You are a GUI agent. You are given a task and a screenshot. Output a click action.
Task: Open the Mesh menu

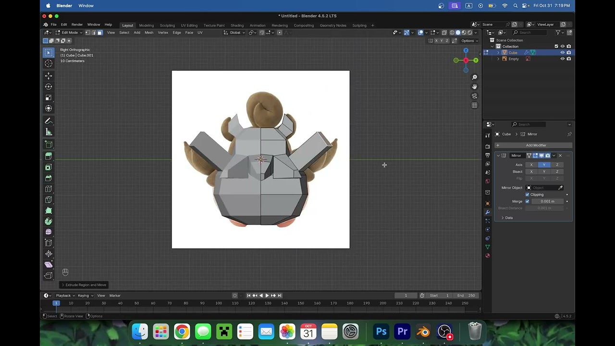(149, 33)
